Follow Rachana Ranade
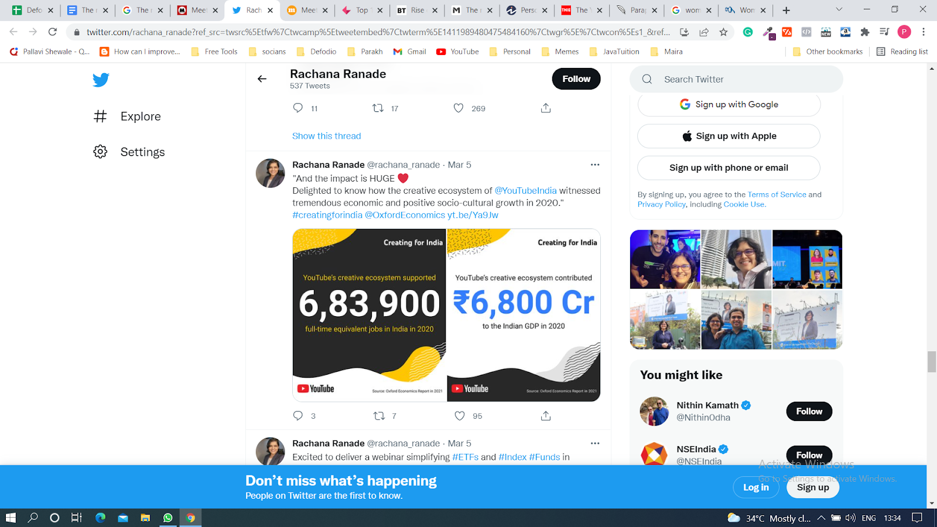The width and height of the screenshot is (937, 527). [576, 79]
